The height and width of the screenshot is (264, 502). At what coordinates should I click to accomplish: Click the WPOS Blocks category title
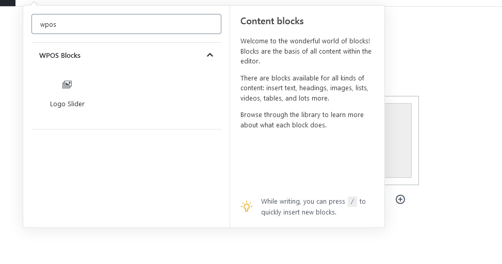pos(60,55)
